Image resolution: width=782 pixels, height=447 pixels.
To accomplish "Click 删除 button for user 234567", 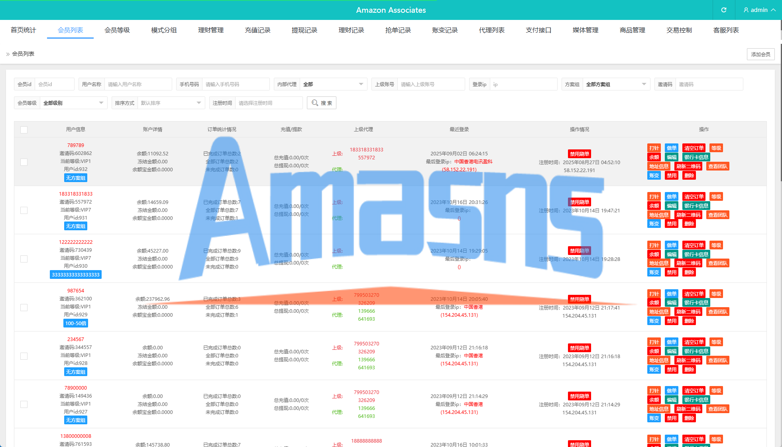I will coord(689,370).
